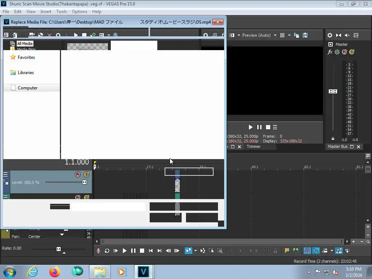Open the Auto Ripple mode dropdown
Viewport: 372px width, 279px height.
[332, 251]
